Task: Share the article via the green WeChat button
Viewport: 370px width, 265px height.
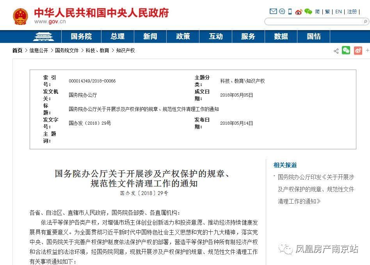Action: pyautogui.click(x=346, y=50)
